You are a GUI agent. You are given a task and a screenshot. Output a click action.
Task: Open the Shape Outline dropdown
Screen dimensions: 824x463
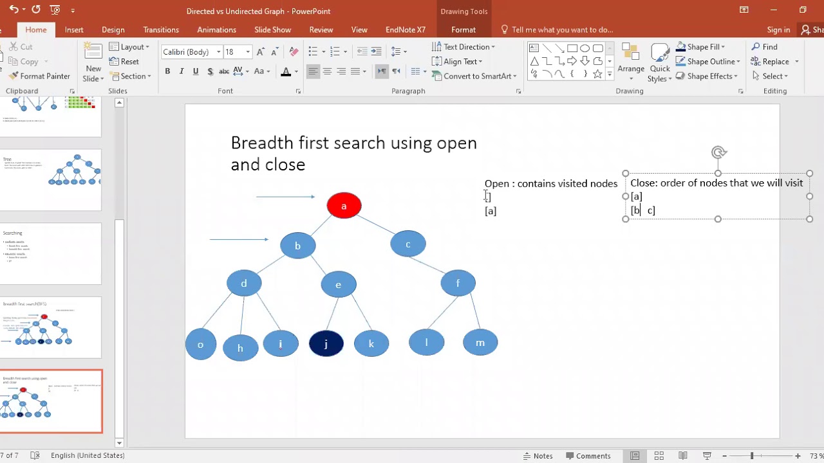708,62
